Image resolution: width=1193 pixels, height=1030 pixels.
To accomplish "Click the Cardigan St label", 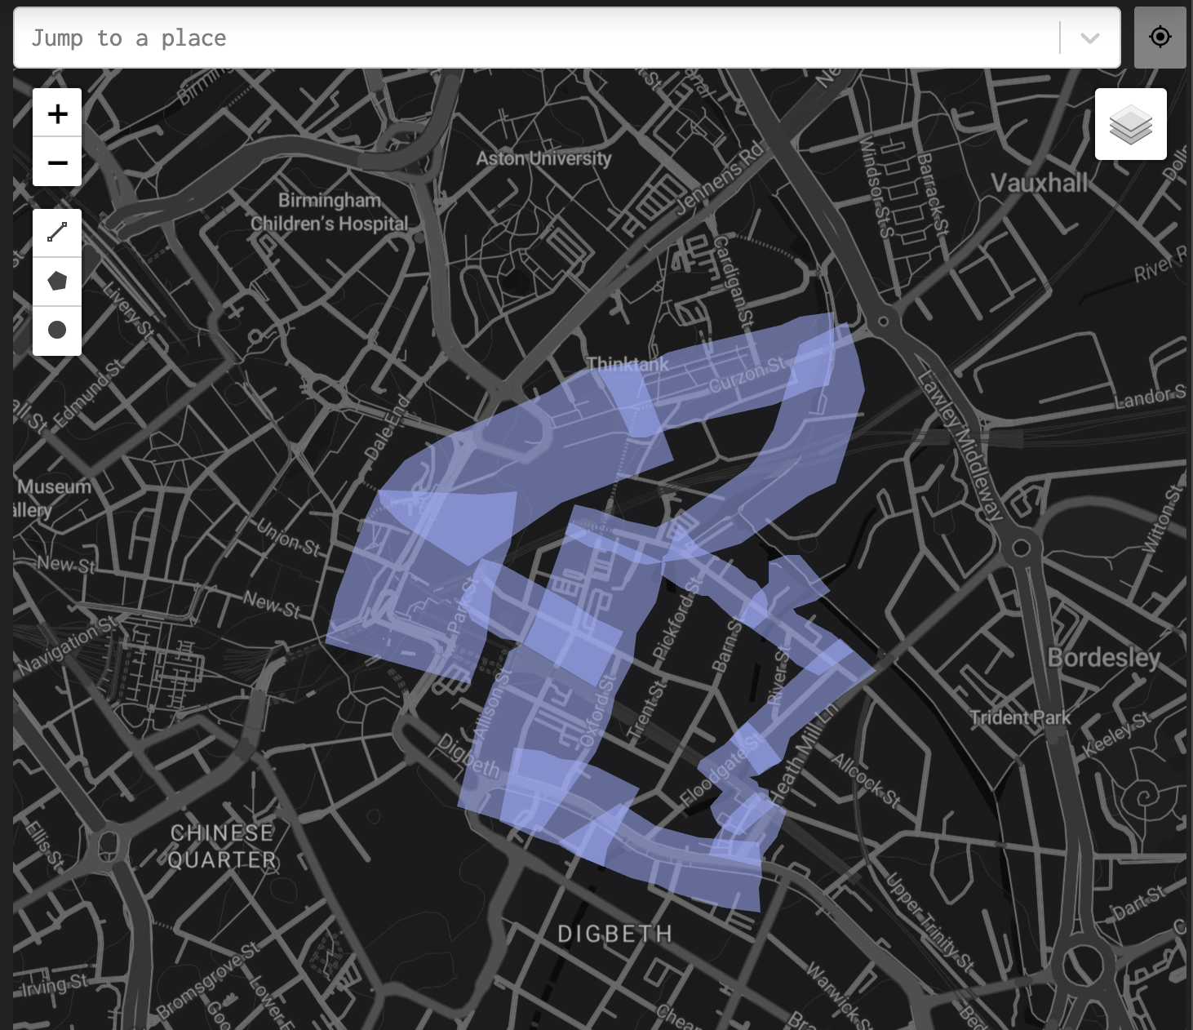I will [x=734, y=283].
